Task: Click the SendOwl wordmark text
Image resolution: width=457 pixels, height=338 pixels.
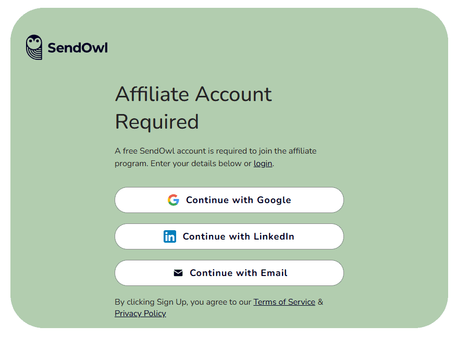Action: click(77, 47)
